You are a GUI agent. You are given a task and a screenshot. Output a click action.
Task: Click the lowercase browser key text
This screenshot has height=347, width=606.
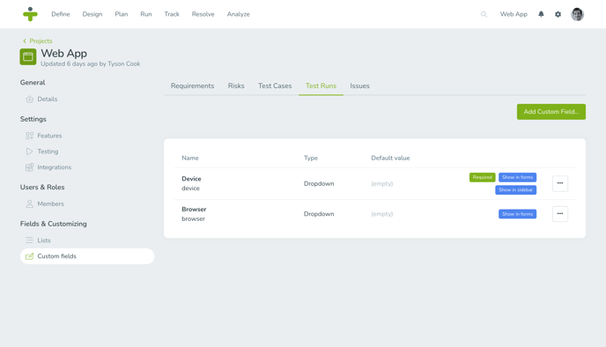click(x=193, y=219)
